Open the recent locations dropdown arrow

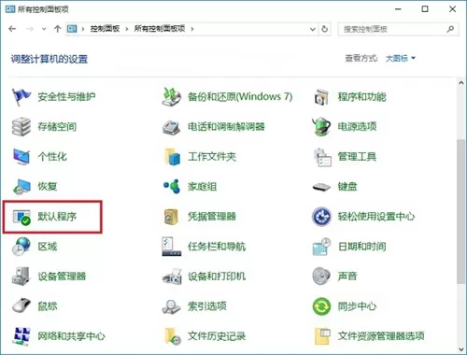click(44, 29)
